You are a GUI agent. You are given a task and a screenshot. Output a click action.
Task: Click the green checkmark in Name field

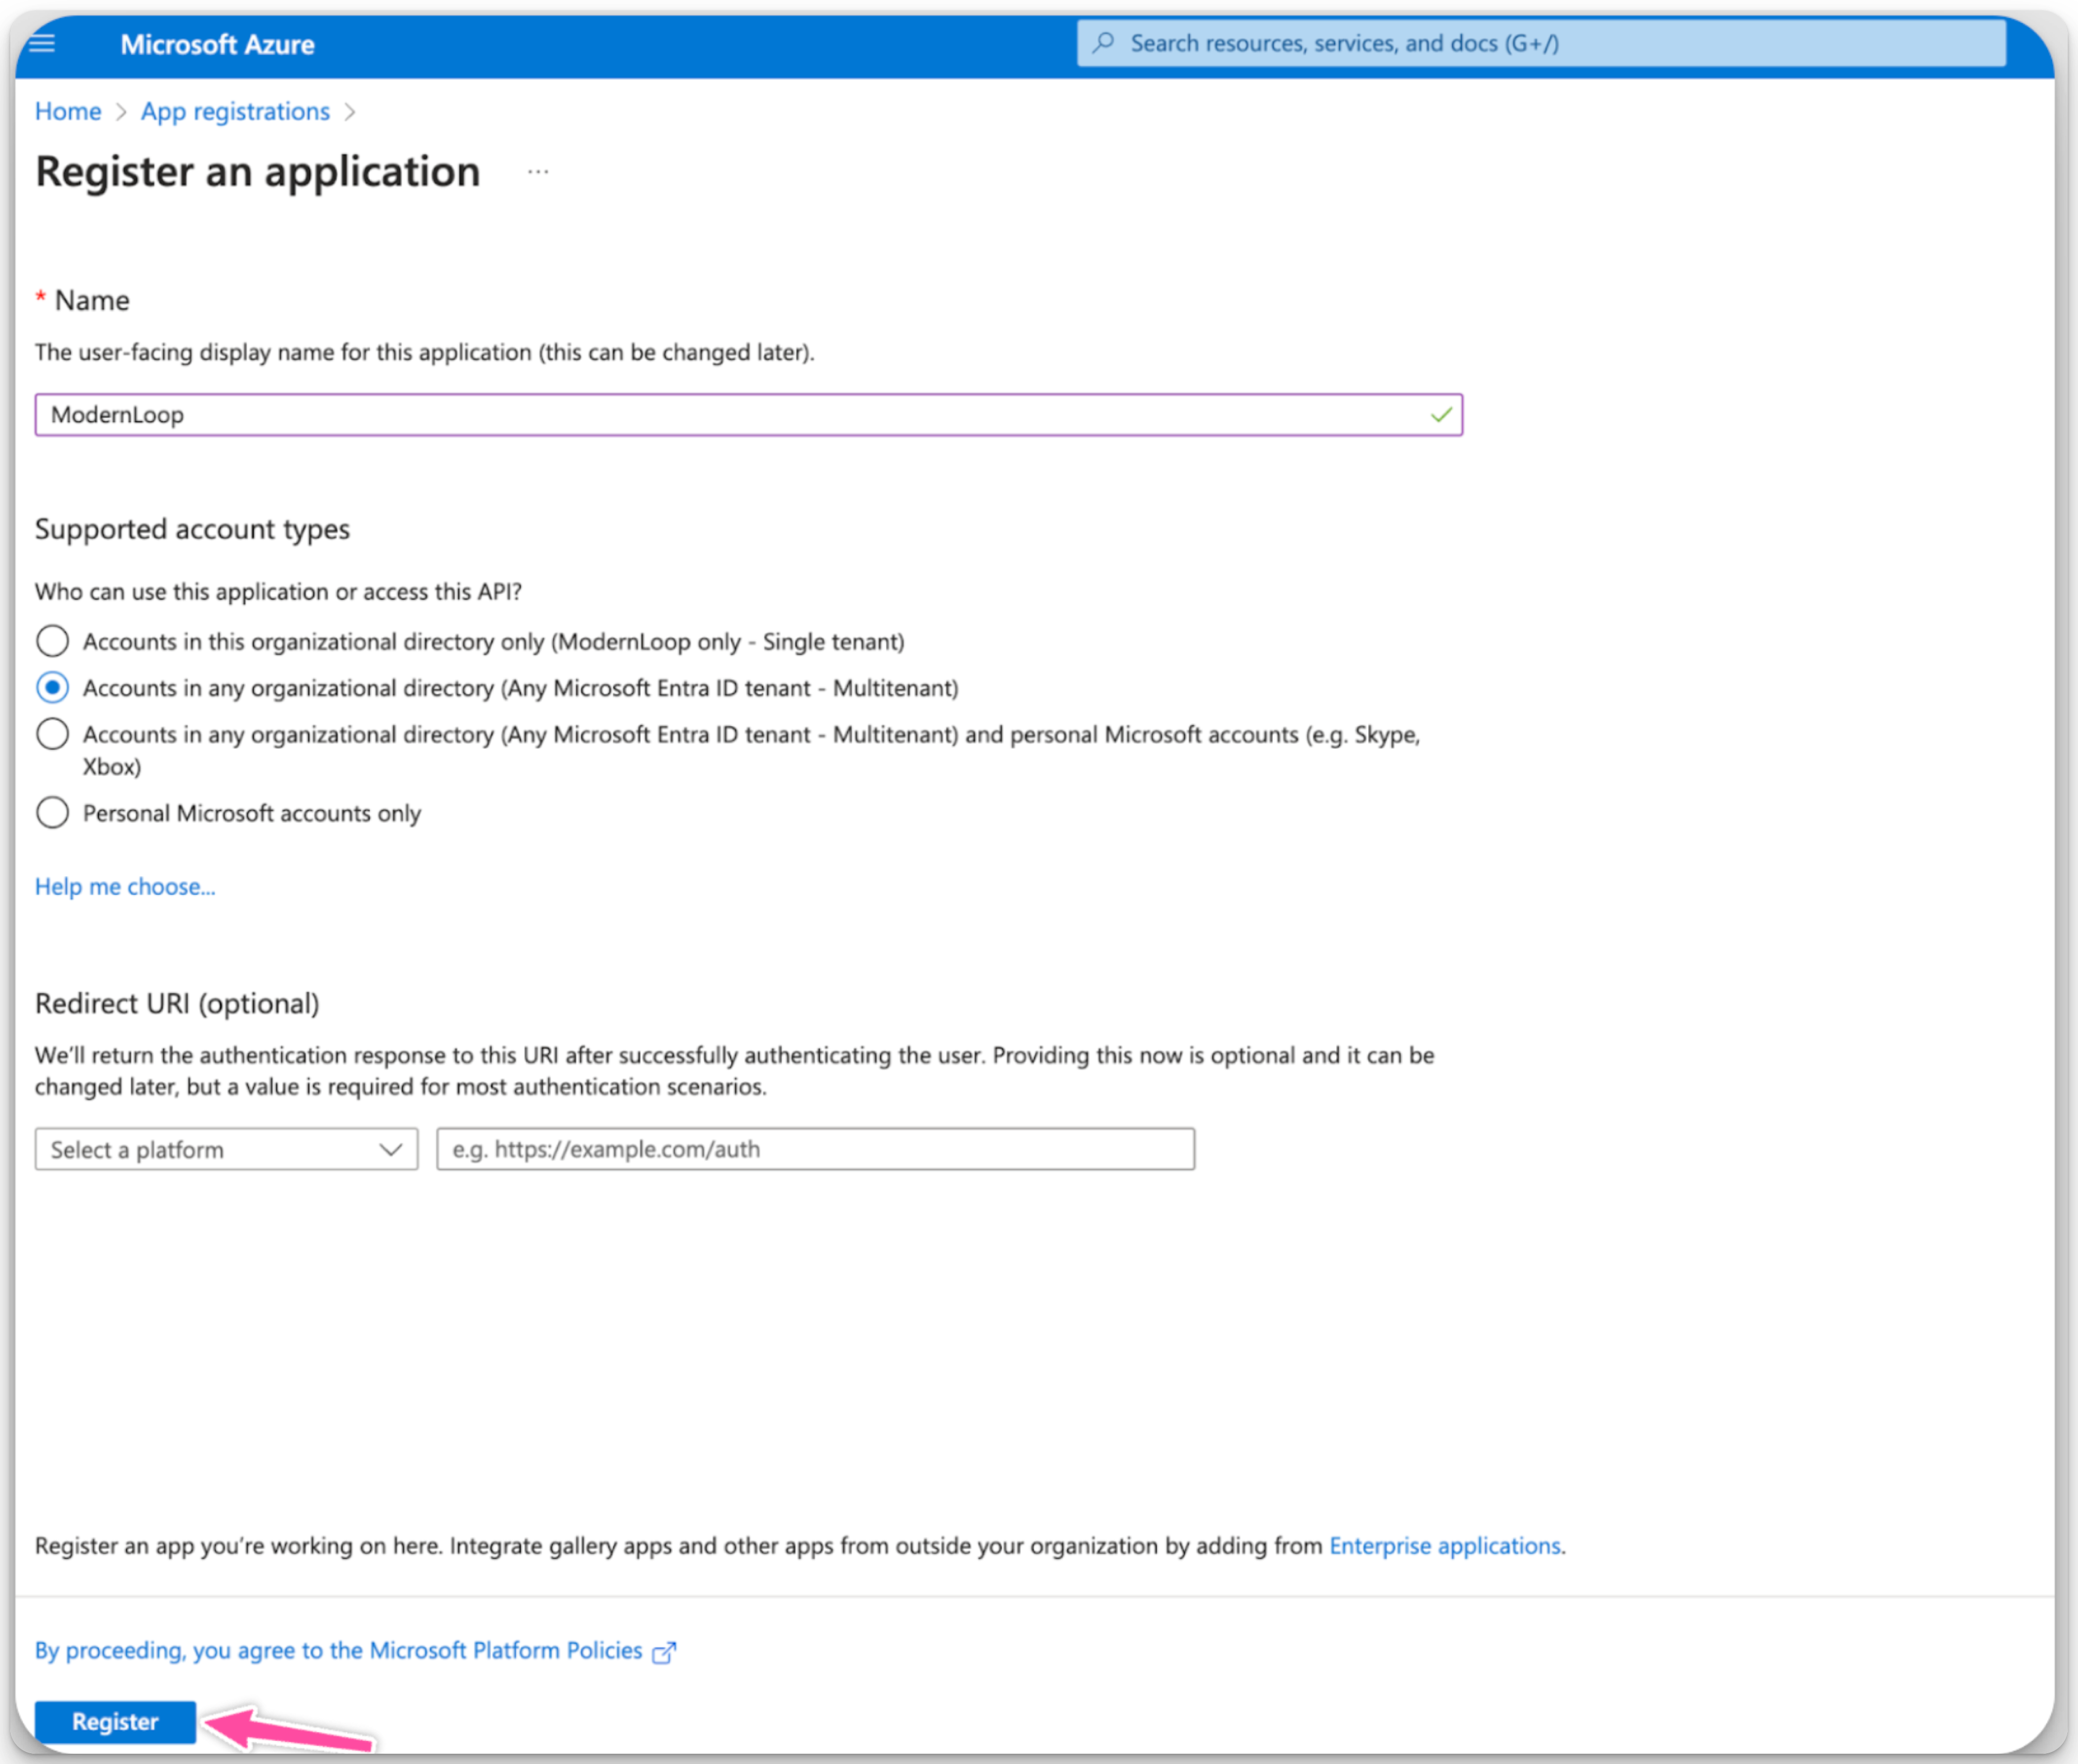[x=1441, y=415]
